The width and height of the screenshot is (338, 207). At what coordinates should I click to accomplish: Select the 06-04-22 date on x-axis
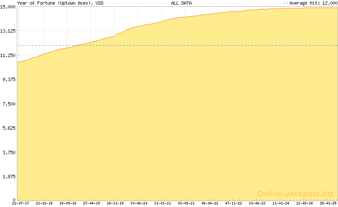tap(210, 203)
